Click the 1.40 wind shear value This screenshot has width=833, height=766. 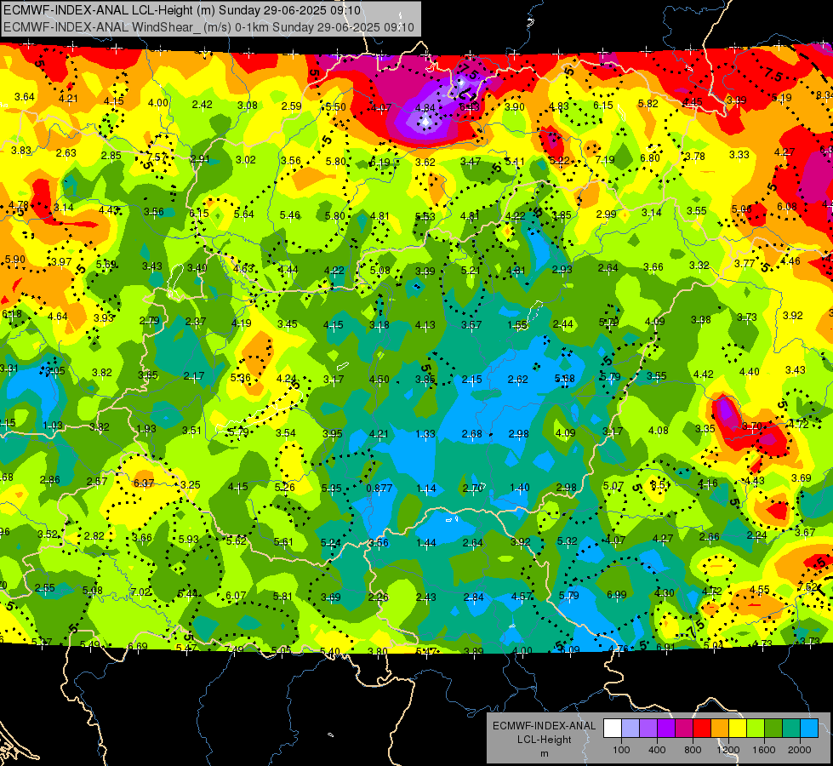520,488
